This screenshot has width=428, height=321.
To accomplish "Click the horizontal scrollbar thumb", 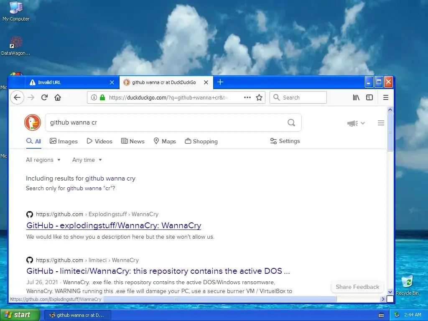I will (x=220, y=299).
